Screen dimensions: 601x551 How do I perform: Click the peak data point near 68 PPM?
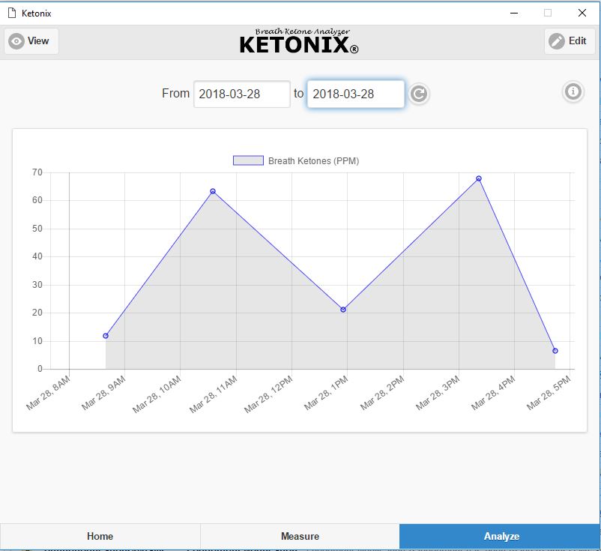click(479, 178)
